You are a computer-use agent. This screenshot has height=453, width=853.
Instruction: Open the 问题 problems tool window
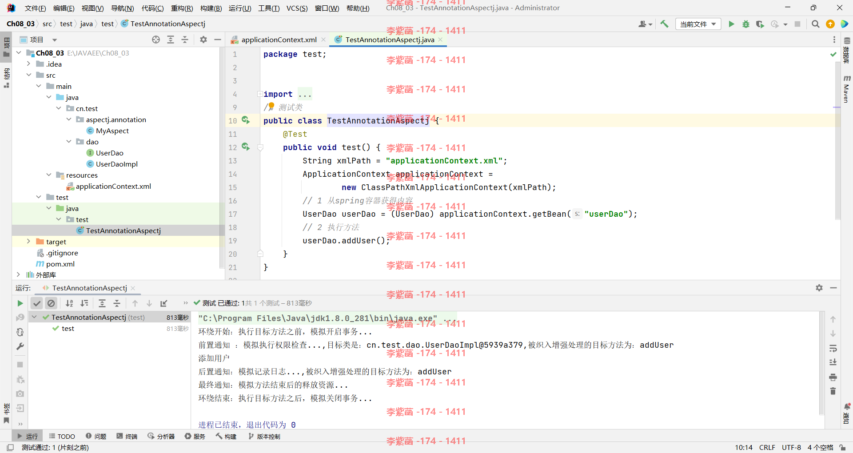(96, 436)
